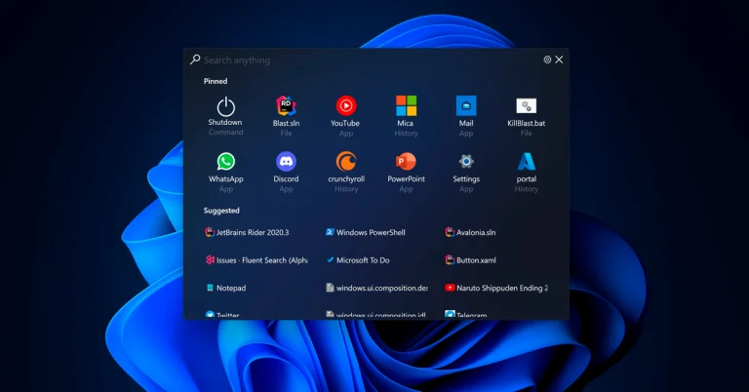Launch Discord from pinned apps

point(286,162)
